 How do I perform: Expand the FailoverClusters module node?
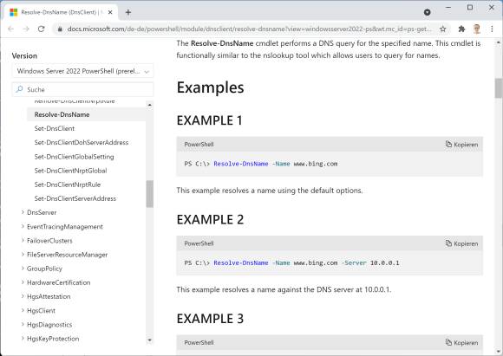(23, 240)
